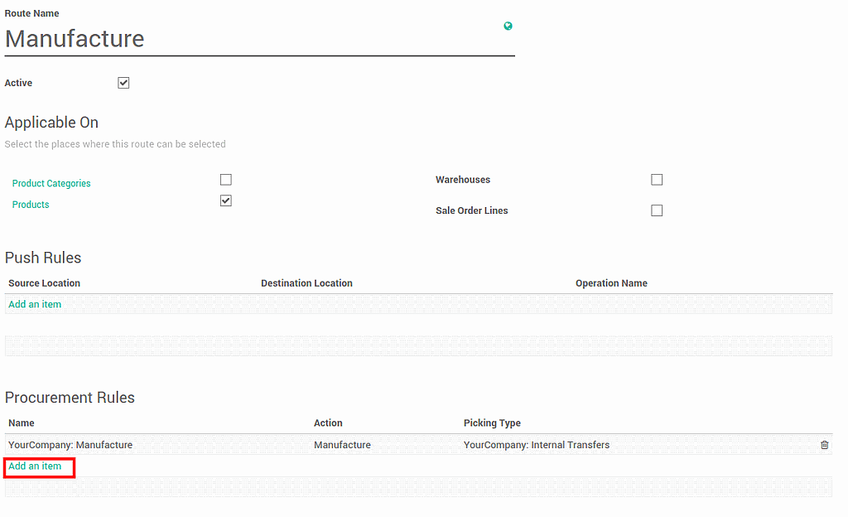Image resolution: width=848 pixels, height=517 pixels.
Task: Open the YourCompany: Manufacture rule row
Action: pyautogui.click(x=70, y=445)
